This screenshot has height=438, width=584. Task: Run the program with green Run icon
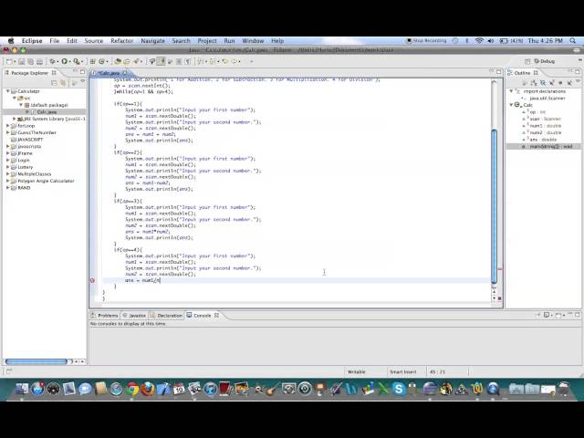(64, 61)
